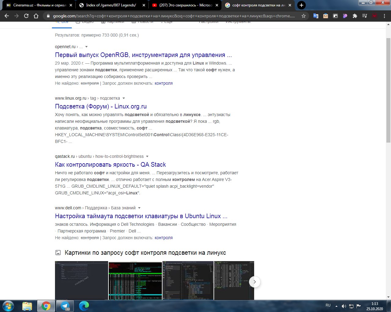Image resolution: width=391 pixels, height=312 pixels.
Task: Open the first dark code image thumbnail
Action: pyautogui.click(x=82, y=280)
